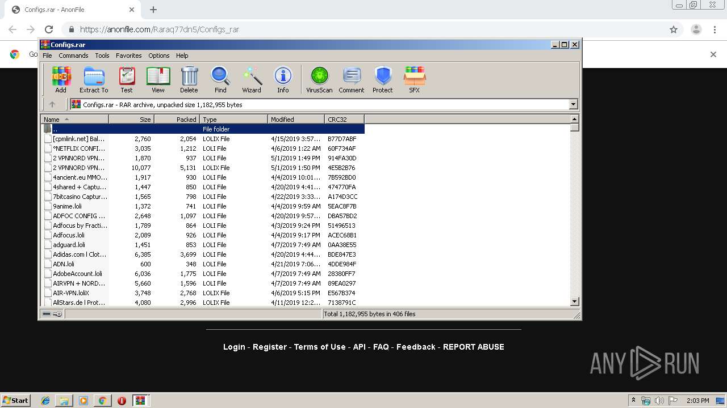Click the Extract To toolbar icon
The height and width of the screenshot is (408, 727).
point(94,79)
